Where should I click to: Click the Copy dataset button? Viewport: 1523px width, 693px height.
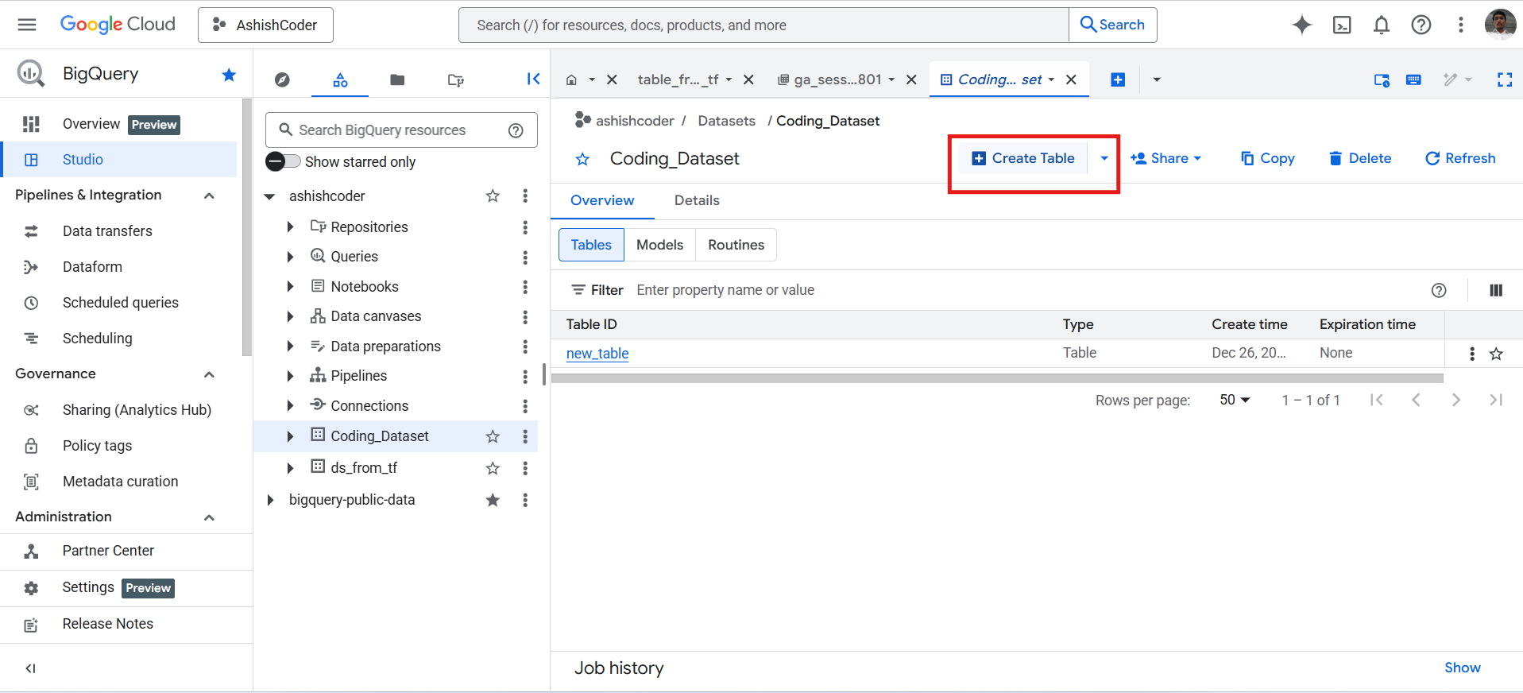pos(1268,158)
